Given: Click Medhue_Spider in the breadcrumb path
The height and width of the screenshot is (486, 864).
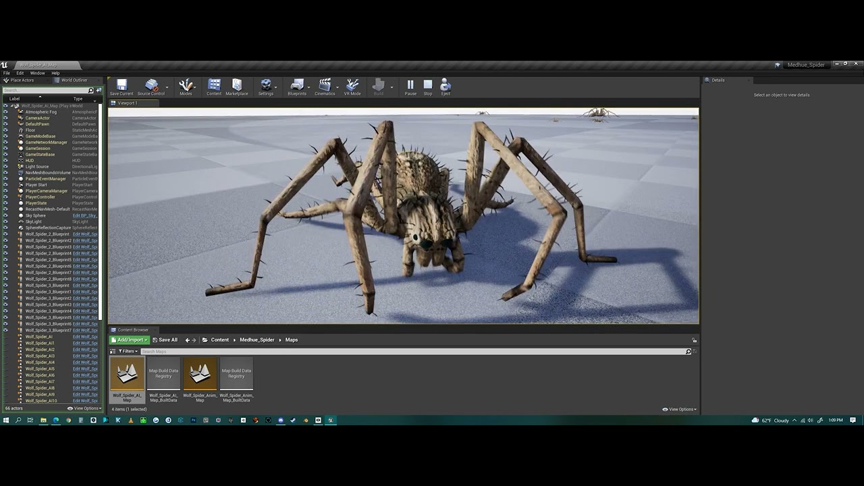Looking at the screenshot, I should coord(257,340).
